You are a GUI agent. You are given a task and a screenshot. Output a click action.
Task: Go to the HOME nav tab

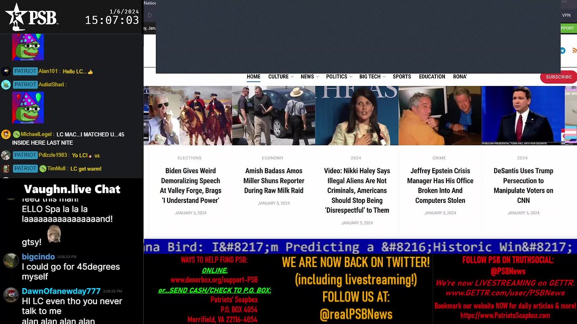point(253,76)
